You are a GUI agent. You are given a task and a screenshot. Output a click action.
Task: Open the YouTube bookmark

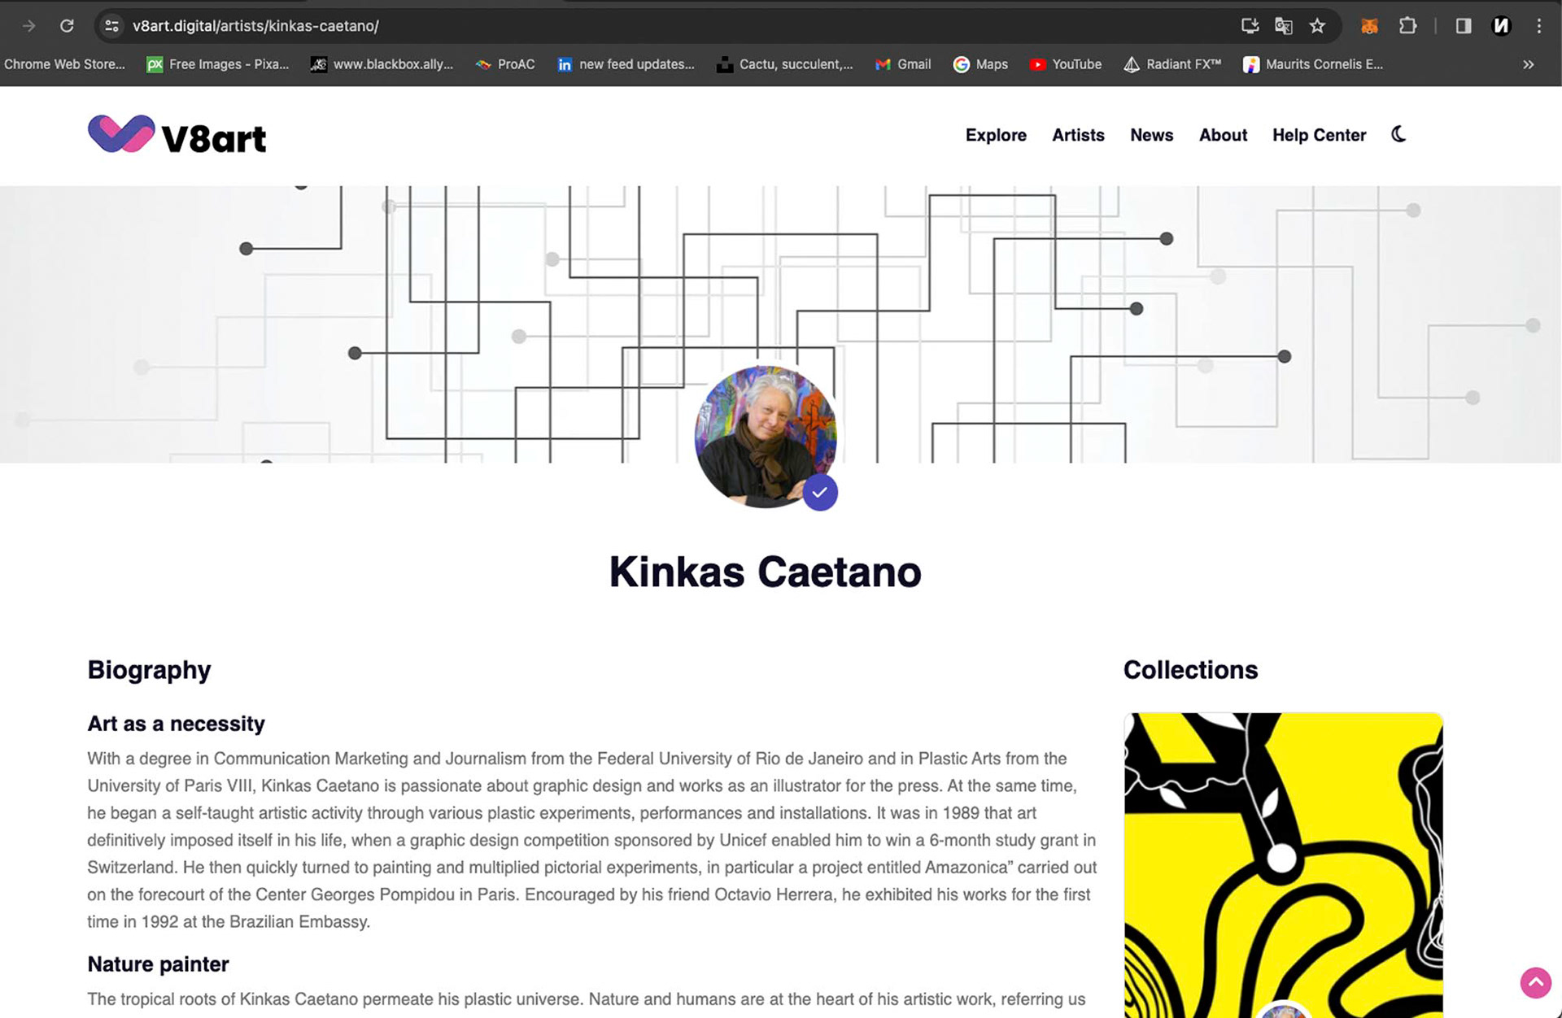coord(1066,64)
